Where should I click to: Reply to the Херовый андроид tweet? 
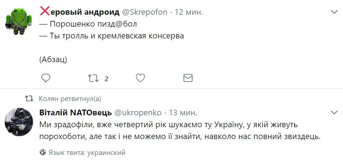(45, 78)
